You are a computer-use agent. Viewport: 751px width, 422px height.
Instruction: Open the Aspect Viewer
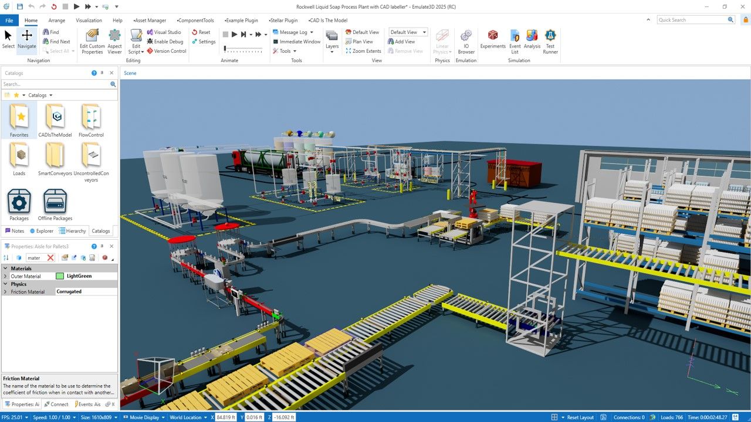[114, 41]
